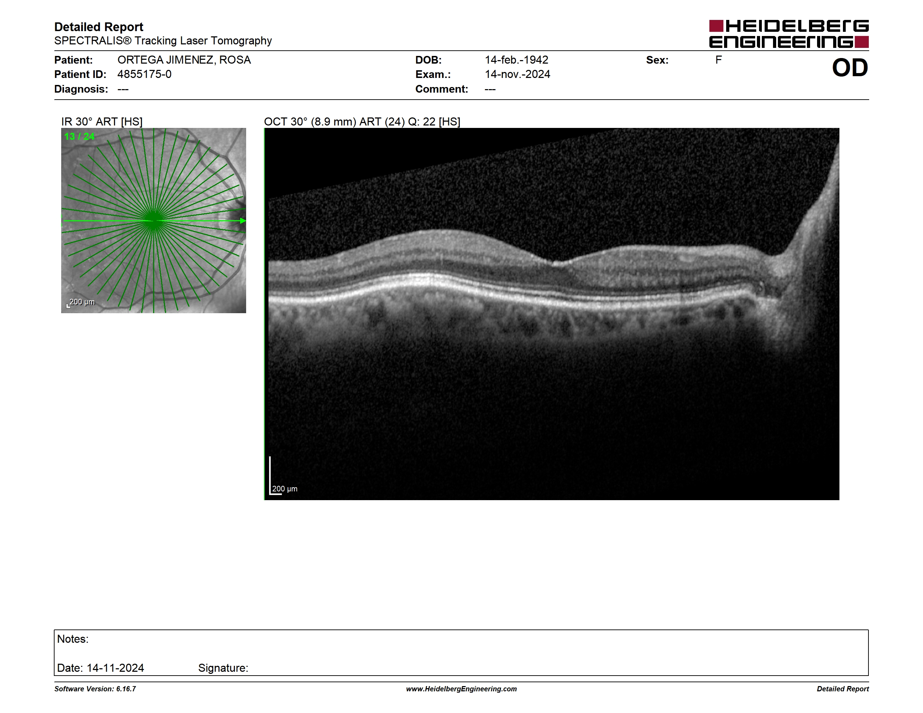Click the OCT B-scan image
The height and width of the screenshot is (713, 923).
click(551, 314)
